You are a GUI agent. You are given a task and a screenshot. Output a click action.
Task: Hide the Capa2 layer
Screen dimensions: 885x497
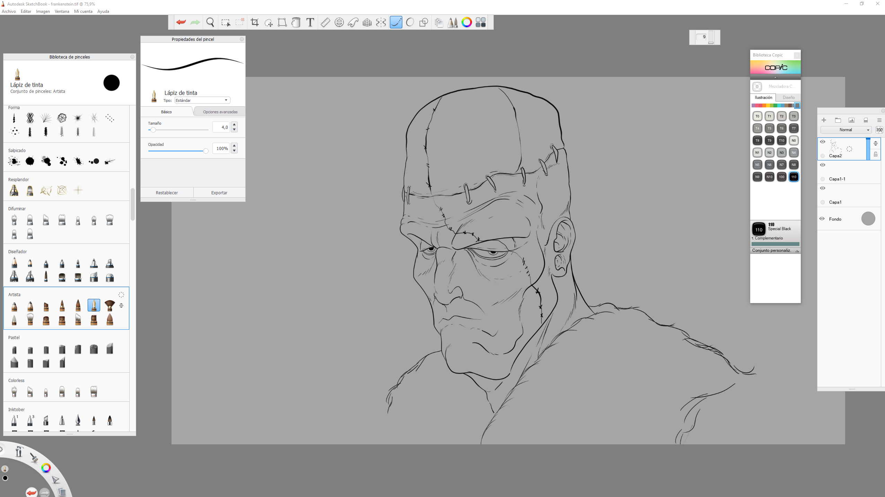(x=822, y=142)
